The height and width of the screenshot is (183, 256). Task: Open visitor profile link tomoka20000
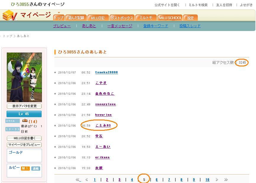click(106, 72)
